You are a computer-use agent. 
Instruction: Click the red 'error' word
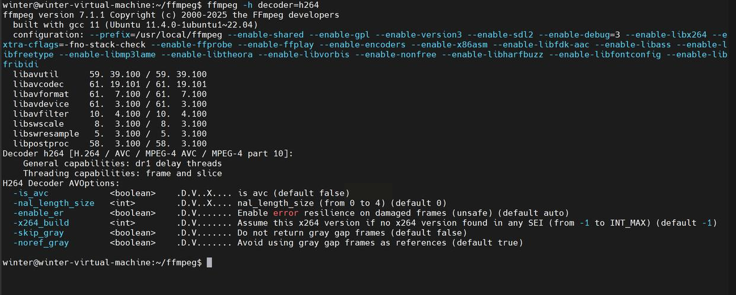click(x=286, y=213)
